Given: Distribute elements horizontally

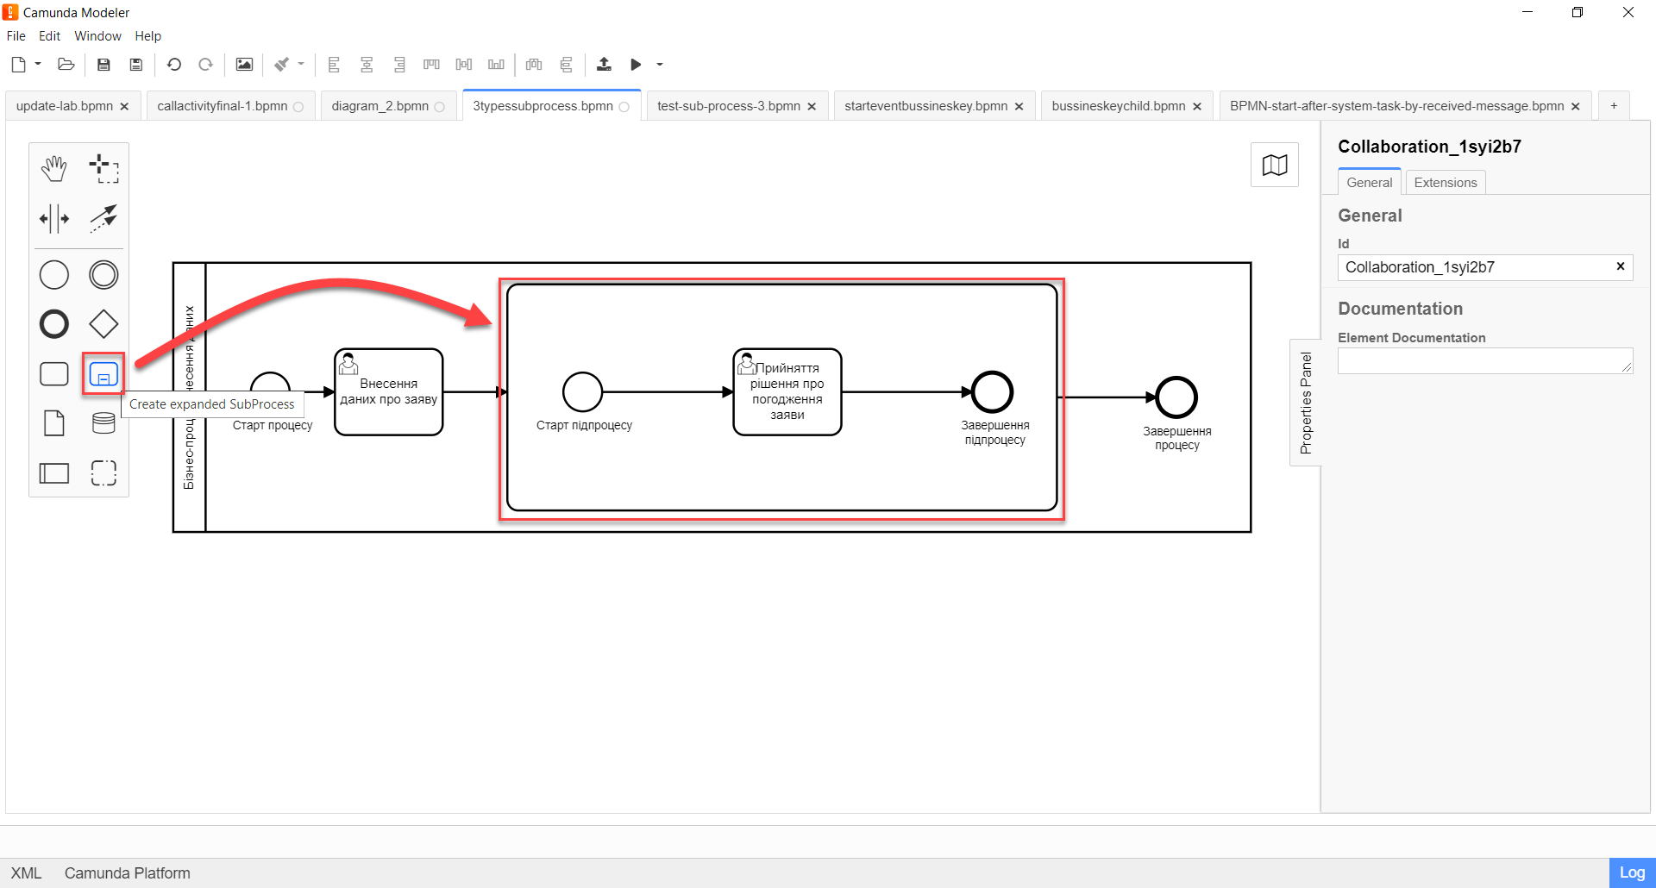Looking at the screenshot, I should click(534, 65).
